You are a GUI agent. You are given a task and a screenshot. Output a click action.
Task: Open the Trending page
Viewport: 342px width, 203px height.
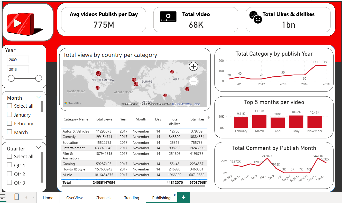[x=132, y=198]
